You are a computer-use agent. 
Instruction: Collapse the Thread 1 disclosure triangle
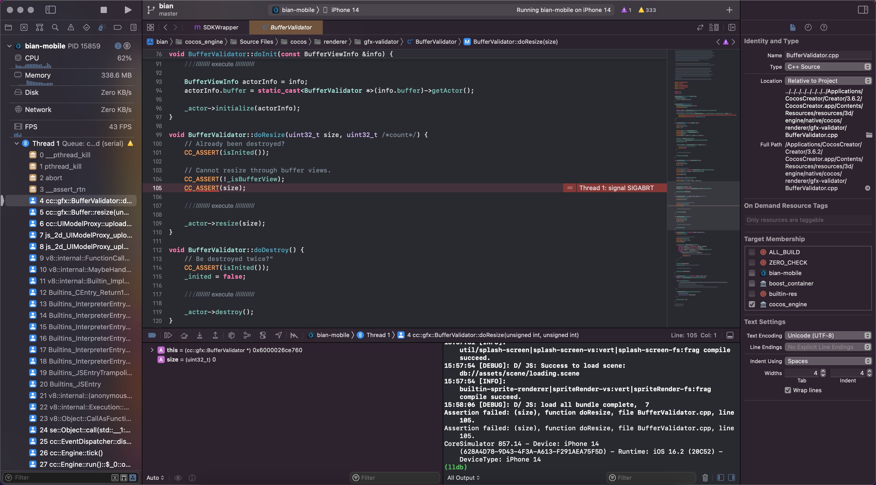click(17, 143)
